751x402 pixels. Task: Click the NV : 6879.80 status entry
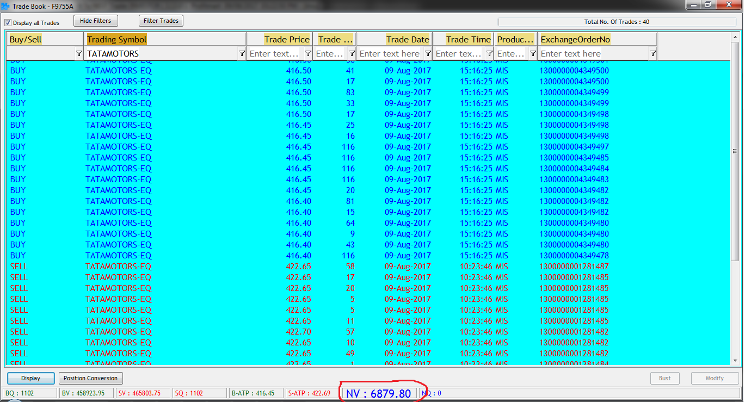point(379,393)
